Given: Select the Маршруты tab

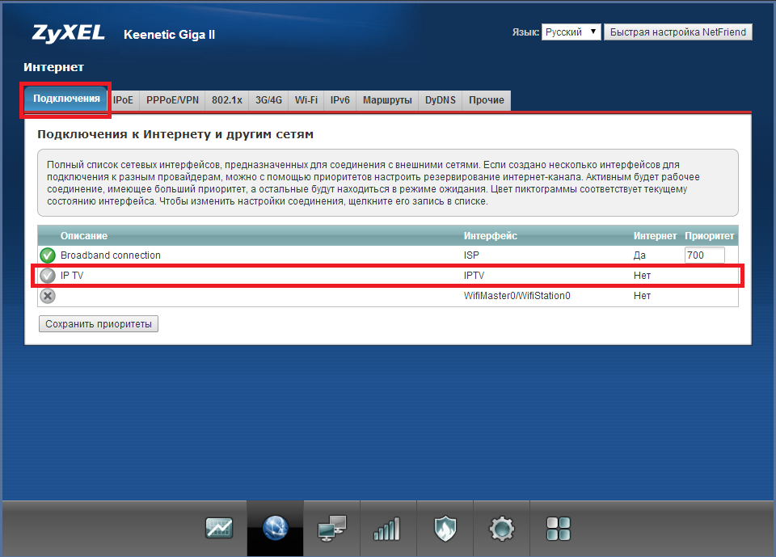Looking at the screenshot, I should coord(387,100).
